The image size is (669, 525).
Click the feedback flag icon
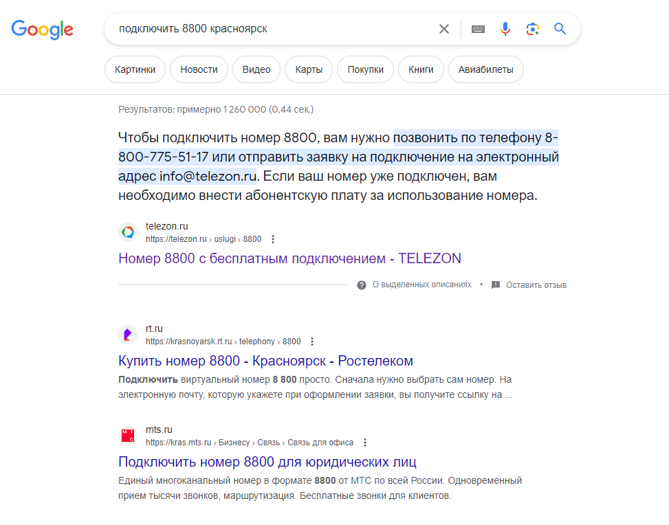pyautogui.click(x=495, y=284)
